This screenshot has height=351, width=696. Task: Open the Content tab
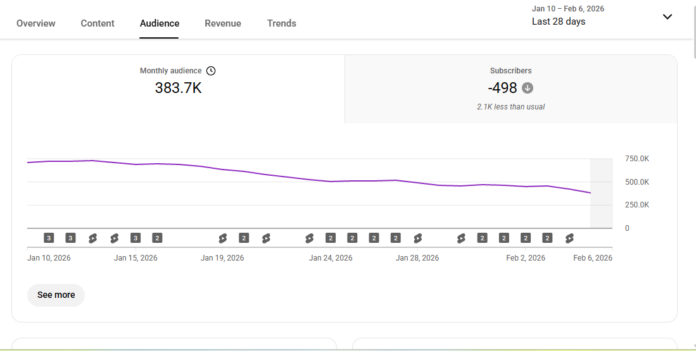point(98,23)
